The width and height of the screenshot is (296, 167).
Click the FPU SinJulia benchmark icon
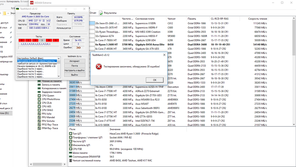pos(39,121)
